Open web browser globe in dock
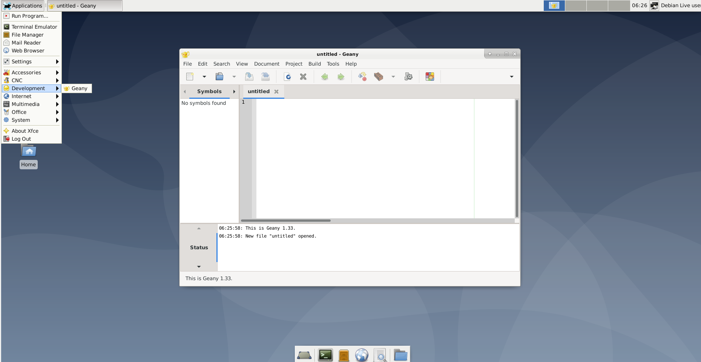The image size is (701, 362). (x=362, y=355)
